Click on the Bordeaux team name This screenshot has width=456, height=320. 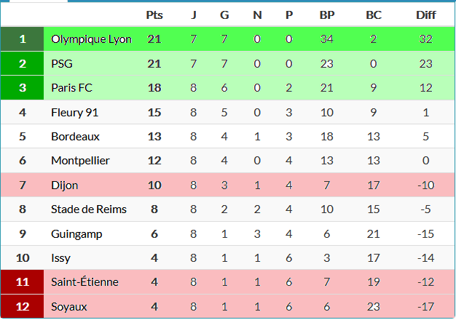[x=75, y=137]
